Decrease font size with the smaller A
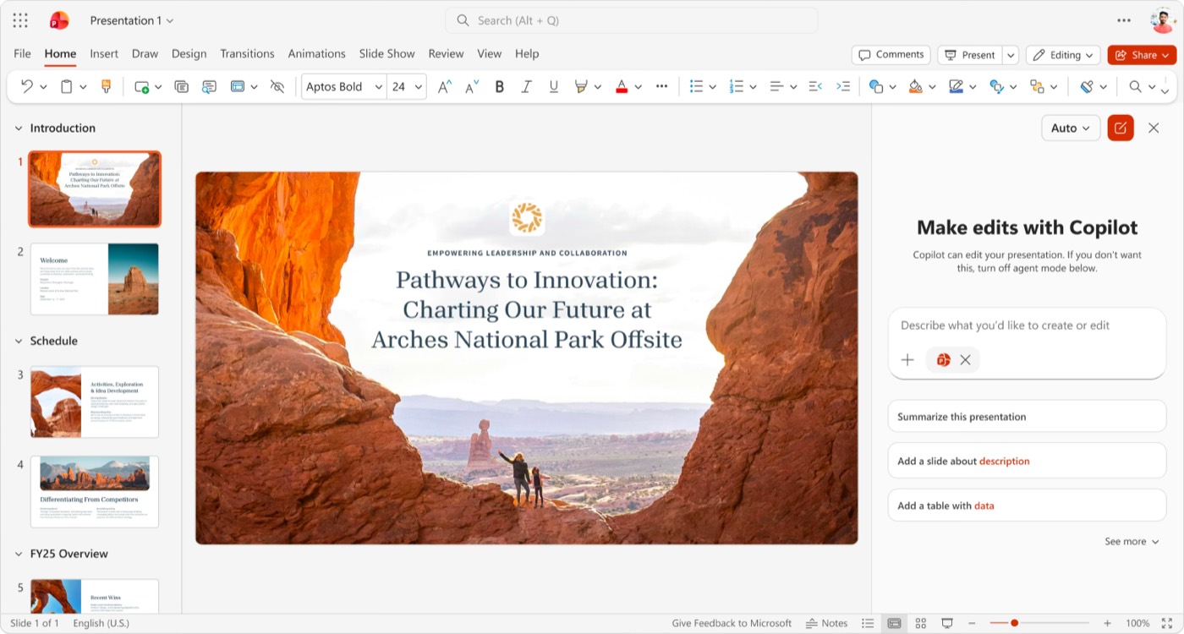 [472, 86]
